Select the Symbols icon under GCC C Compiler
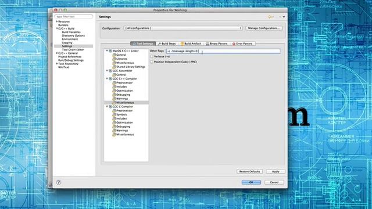 point(114,115)
